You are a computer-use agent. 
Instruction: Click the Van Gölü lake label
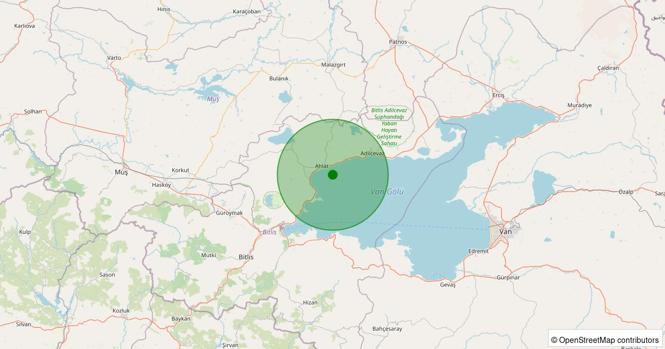pos(387,192)
